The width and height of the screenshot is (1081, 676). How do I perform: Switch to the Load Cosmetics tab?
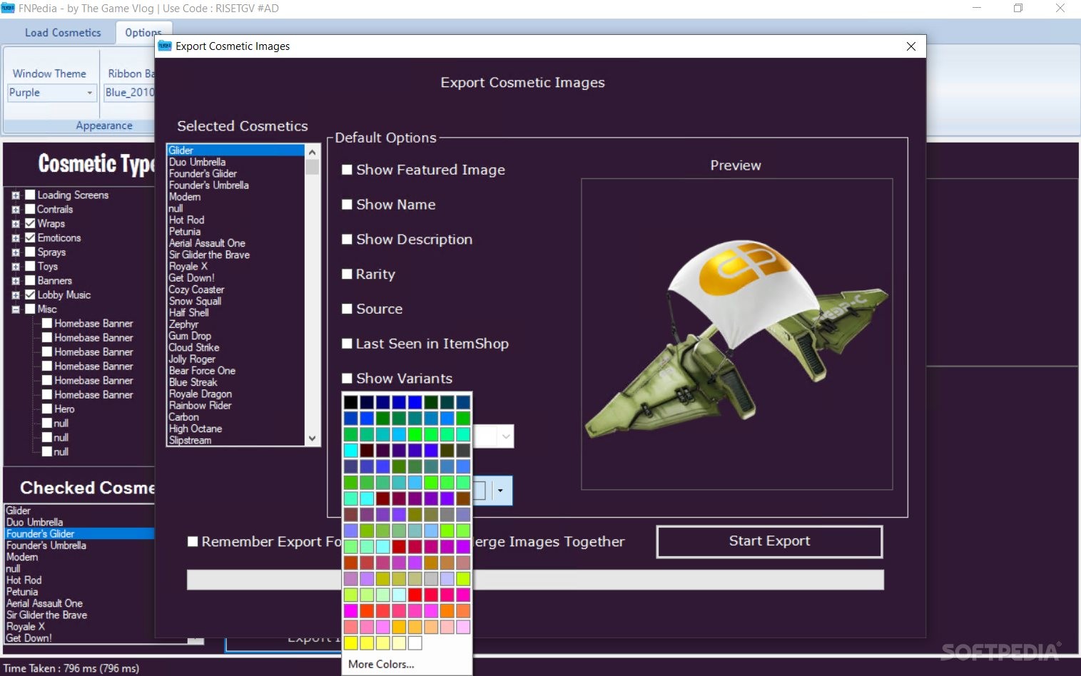(x=63, y=33)
